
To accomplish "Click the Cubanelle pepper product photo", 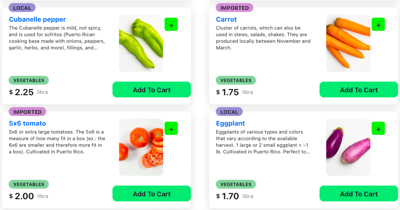I will click(x=141, y=43).
